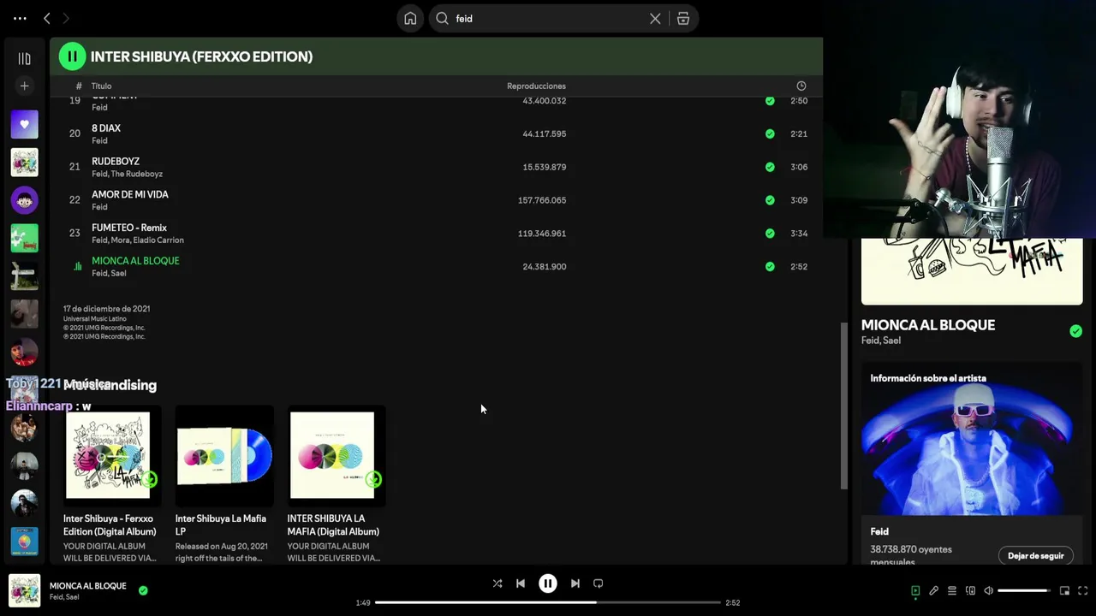Open Inter Shibuya La Mafia LP merch card
This screenshot has width=1096, height=616.
click(223, 484)
